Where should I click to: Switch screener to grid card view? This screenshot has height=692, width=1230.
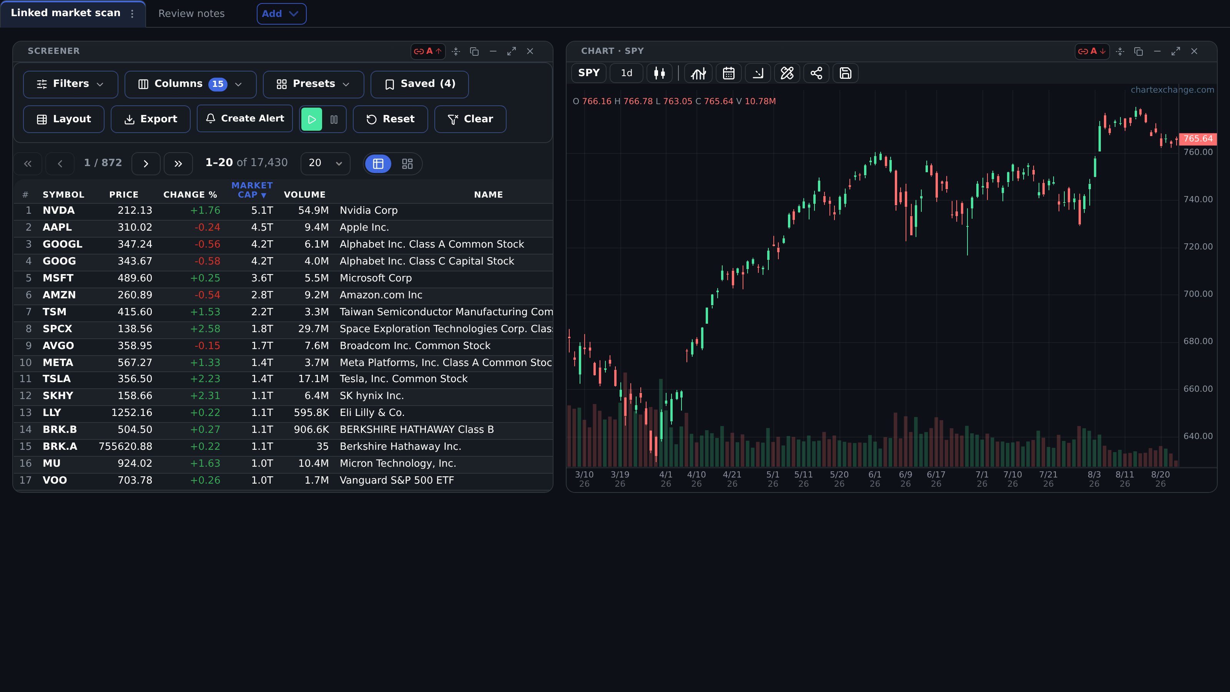coord(407,164)
